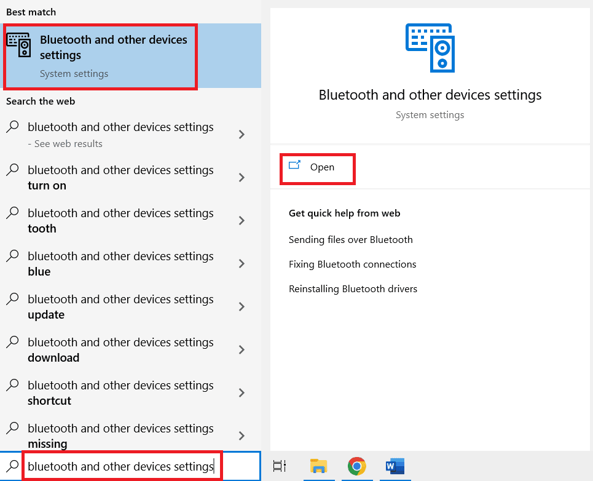The width and height of the screenshot is (593, 481).
Task: Open Fixing Bluetooth connections help link
Action: pos(353,264)
